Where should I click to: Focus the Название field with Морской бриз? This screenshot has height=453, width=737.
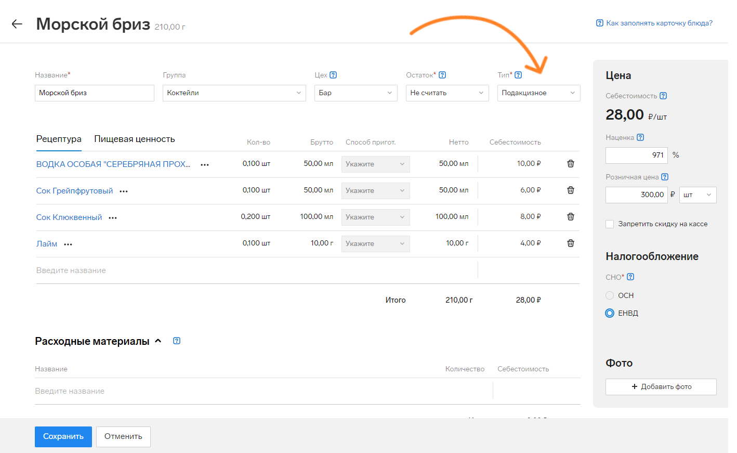[95, 93]
